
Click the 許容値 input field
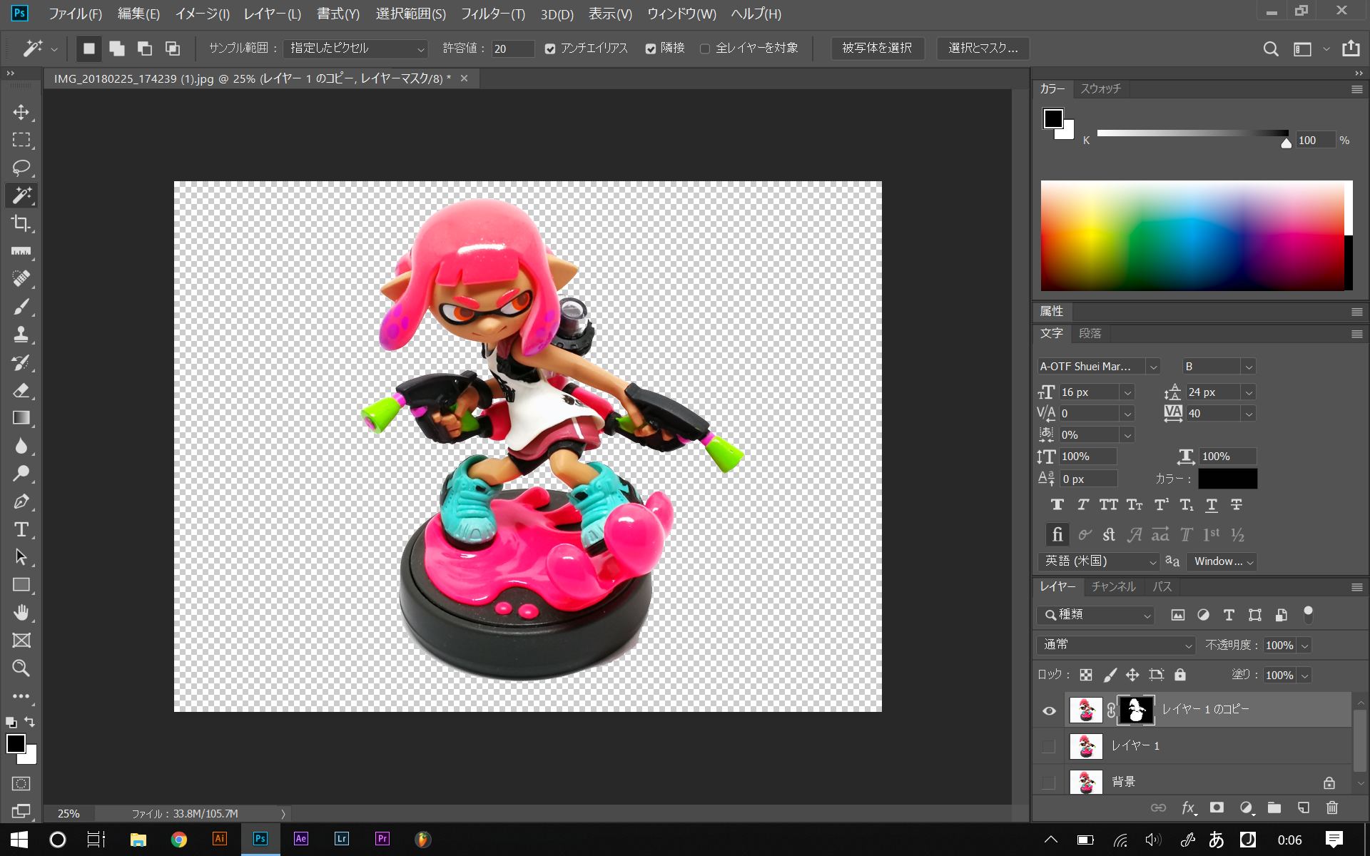[x=513, y=49]
